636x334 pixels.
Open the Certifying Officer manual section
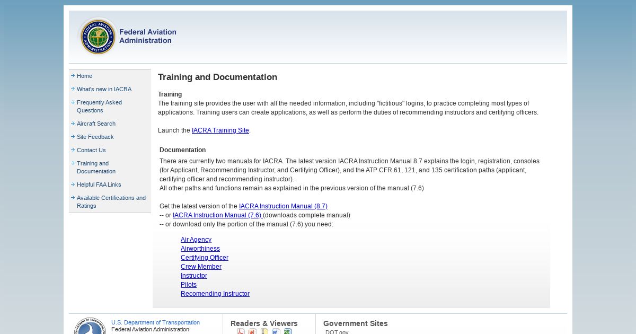point(205,258)
